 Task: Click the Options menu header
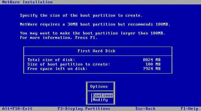click(99, 86)
